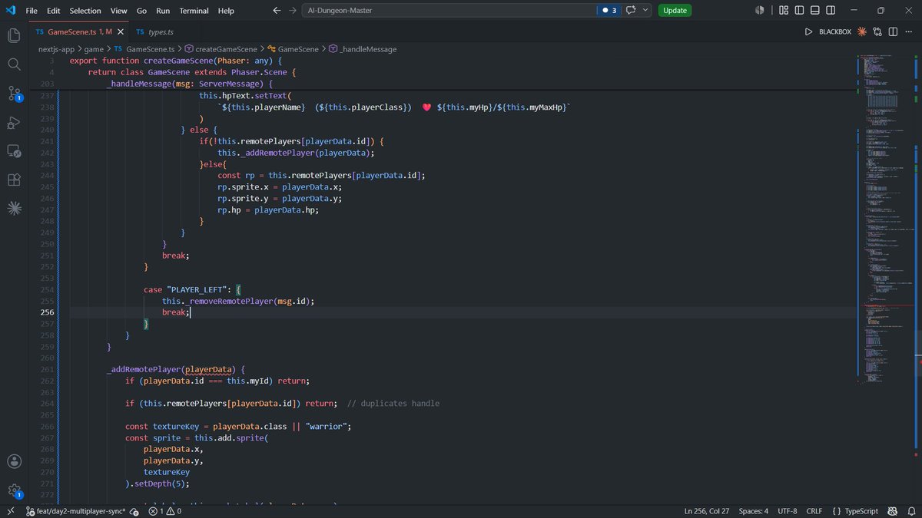The width and height of the screenshot is (922, 518).
Task: Open the View menu
Action: click(118, 11)
